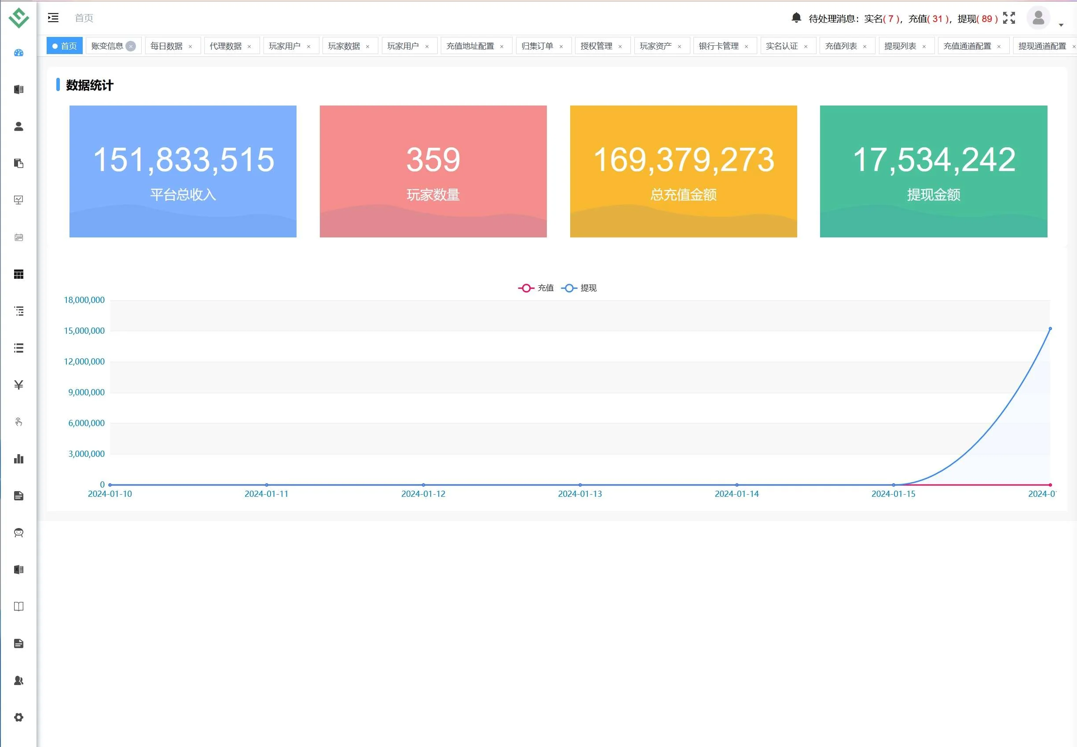Click the 平台总收入 statistics card
This screenshot has width=1077, height=747.
(x=183, y=171)
